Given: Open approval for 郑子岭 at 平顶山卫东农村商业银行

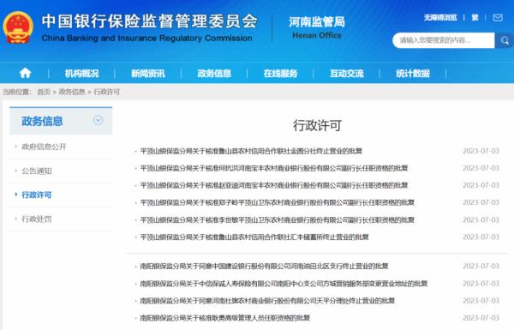Looking at the screenshot, I should point(278,202).
